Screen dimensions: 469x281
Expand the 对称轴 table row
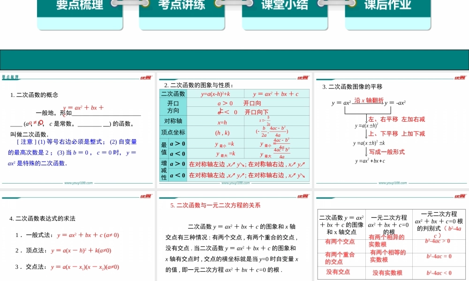(x=174, y=121)
